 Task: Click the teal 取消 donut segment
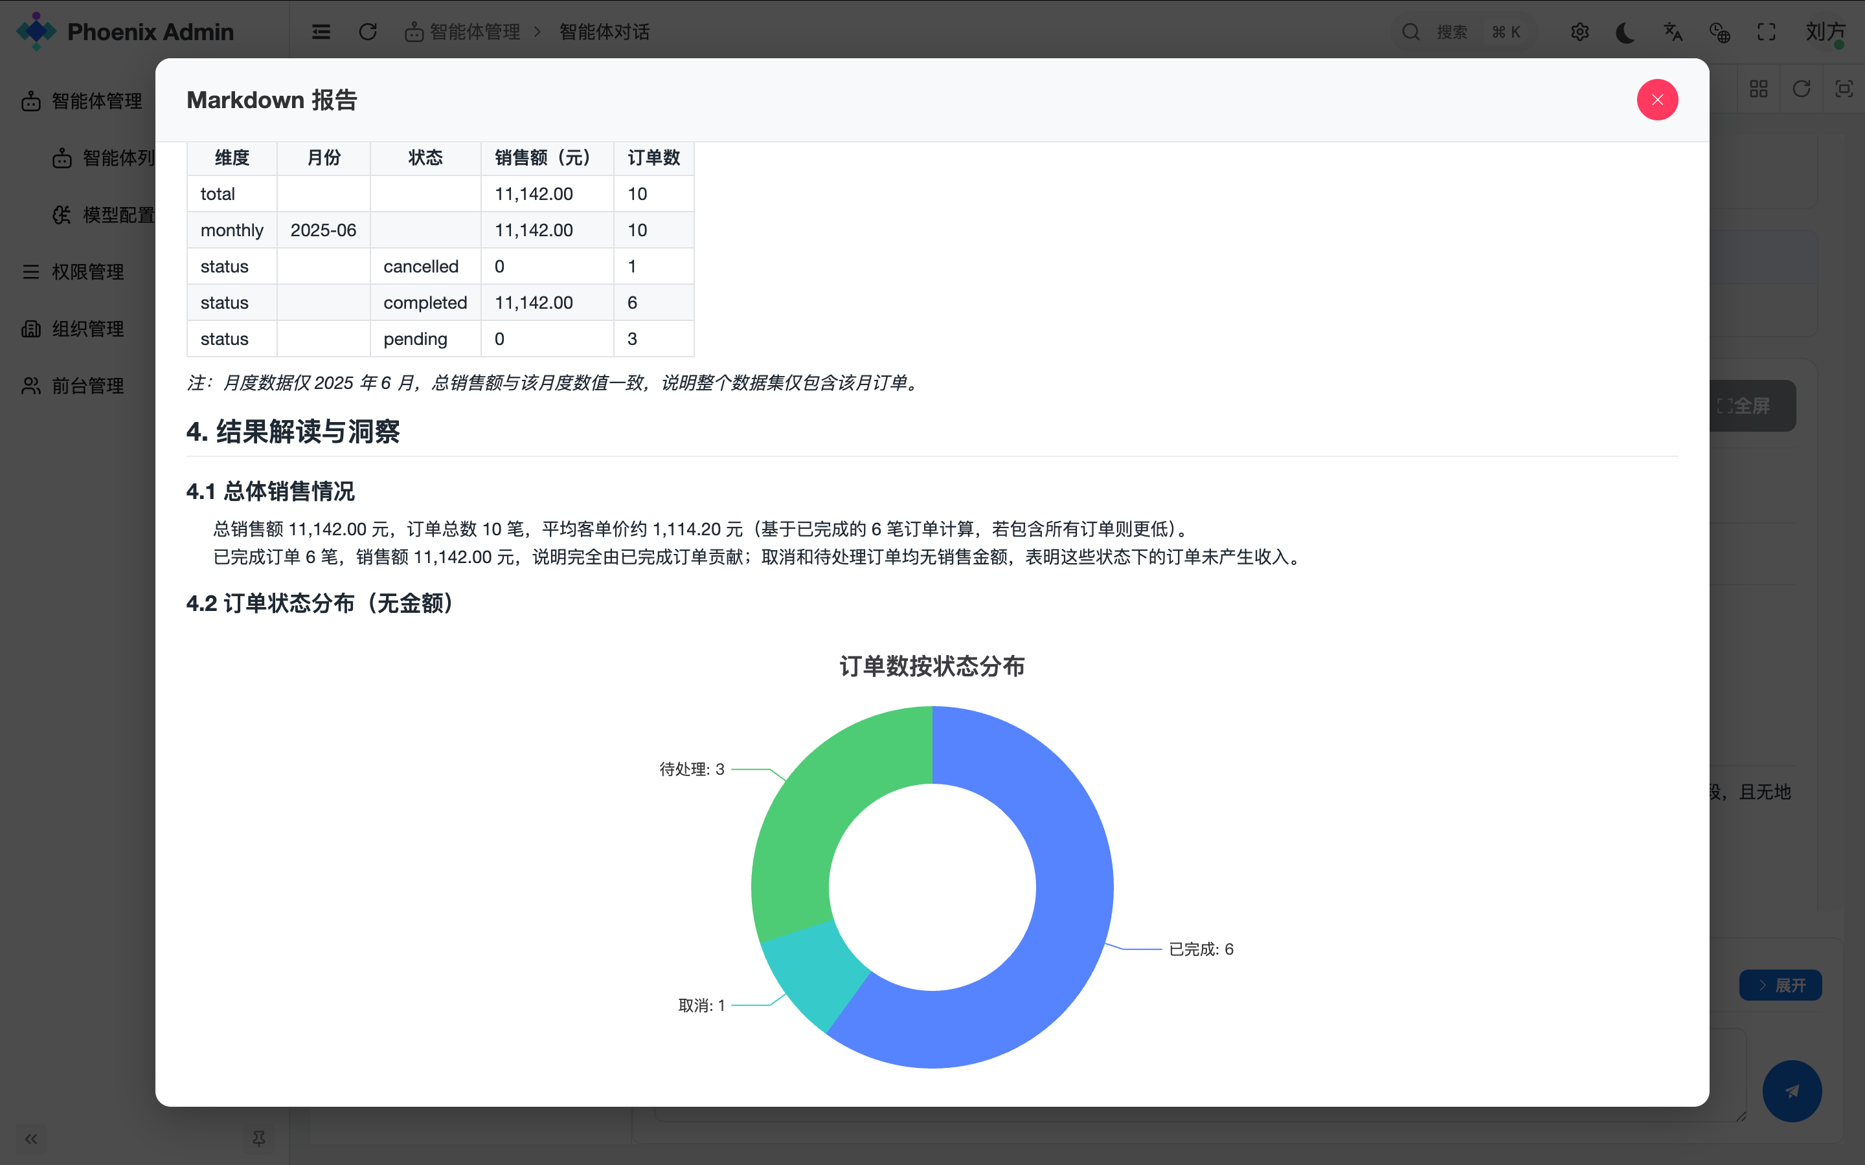point(817,975)
